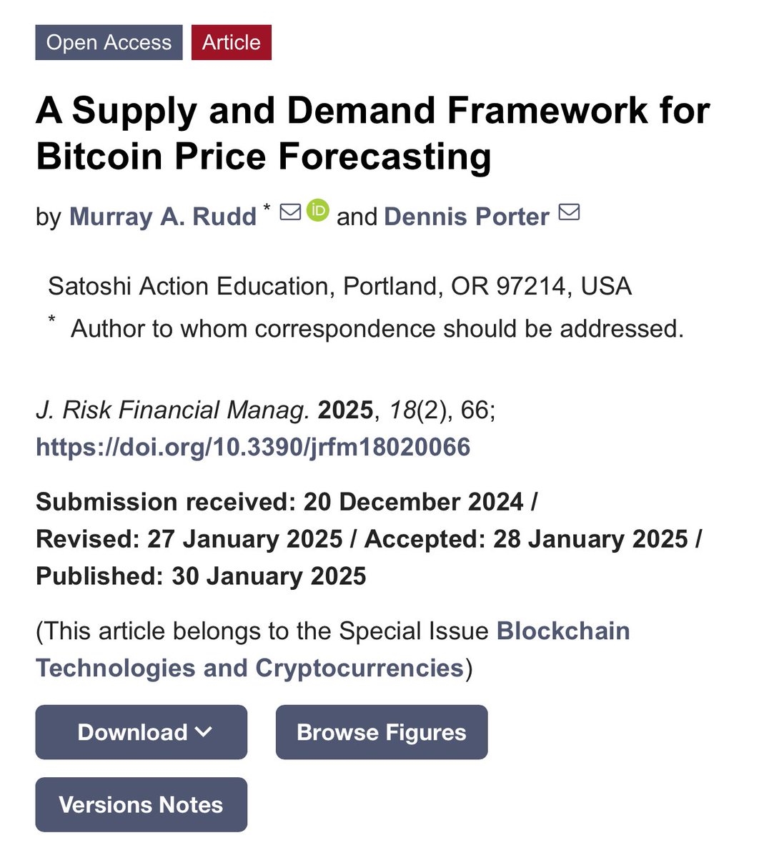
Task: Click the article title heading
Action: point(372,133)
